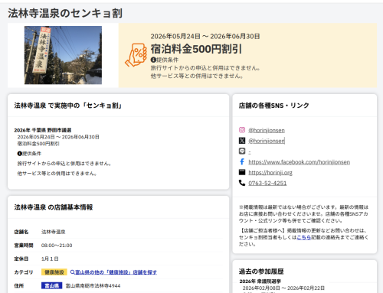Open the LINE dash link
The height and width of the screenshot is (293, 383).
[250, 151]
